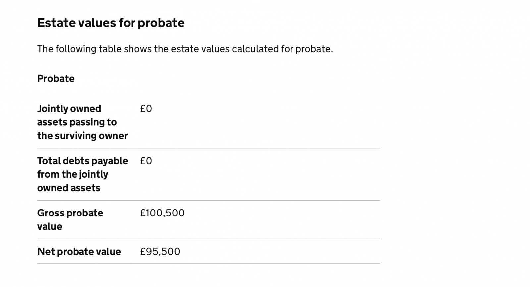Screen dimensions: 530x287
Task: Select the 'Gross probate value' row label
Action: (x=70, y=219)
